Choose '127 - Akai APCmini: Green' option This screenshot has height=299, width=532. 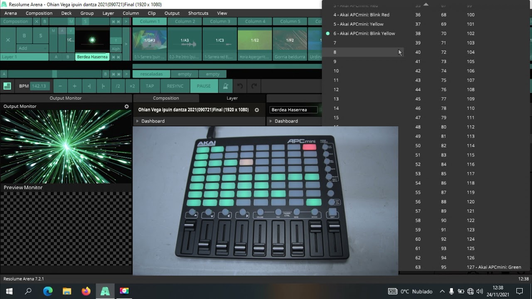(x=494, y=267)
